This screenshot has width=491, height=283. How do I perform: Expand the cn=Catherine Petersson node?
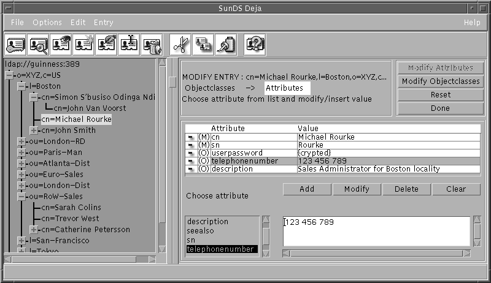tap(34, 230)
